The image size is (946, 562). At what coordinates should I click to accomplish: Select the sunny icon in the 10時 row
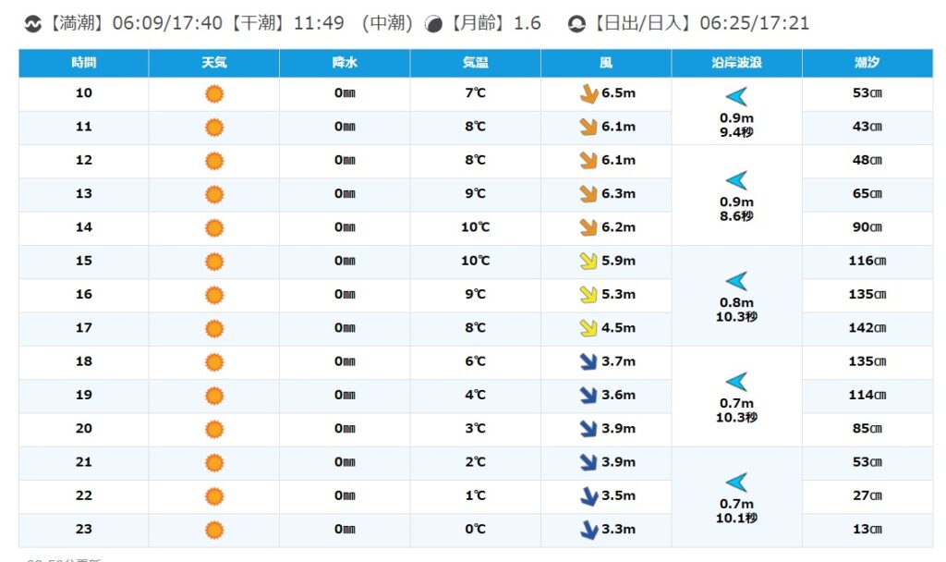click(x=214, y=94)
